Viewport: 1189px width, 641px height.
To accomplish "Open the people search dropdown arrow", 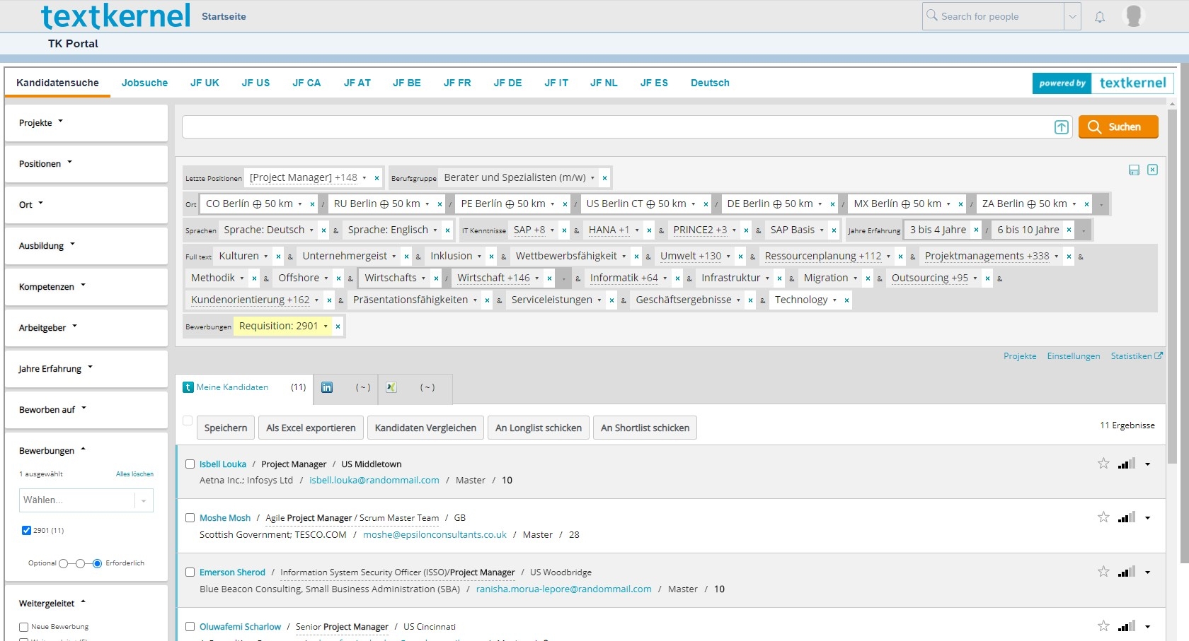I will click(1073, 16).
